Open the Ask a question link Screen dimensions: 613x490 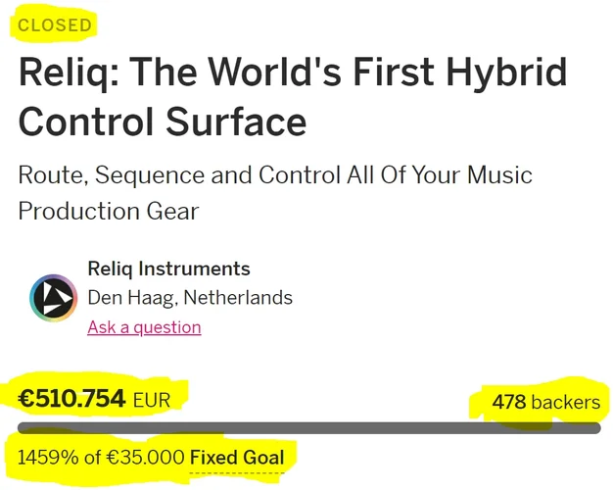click(144, 327)
